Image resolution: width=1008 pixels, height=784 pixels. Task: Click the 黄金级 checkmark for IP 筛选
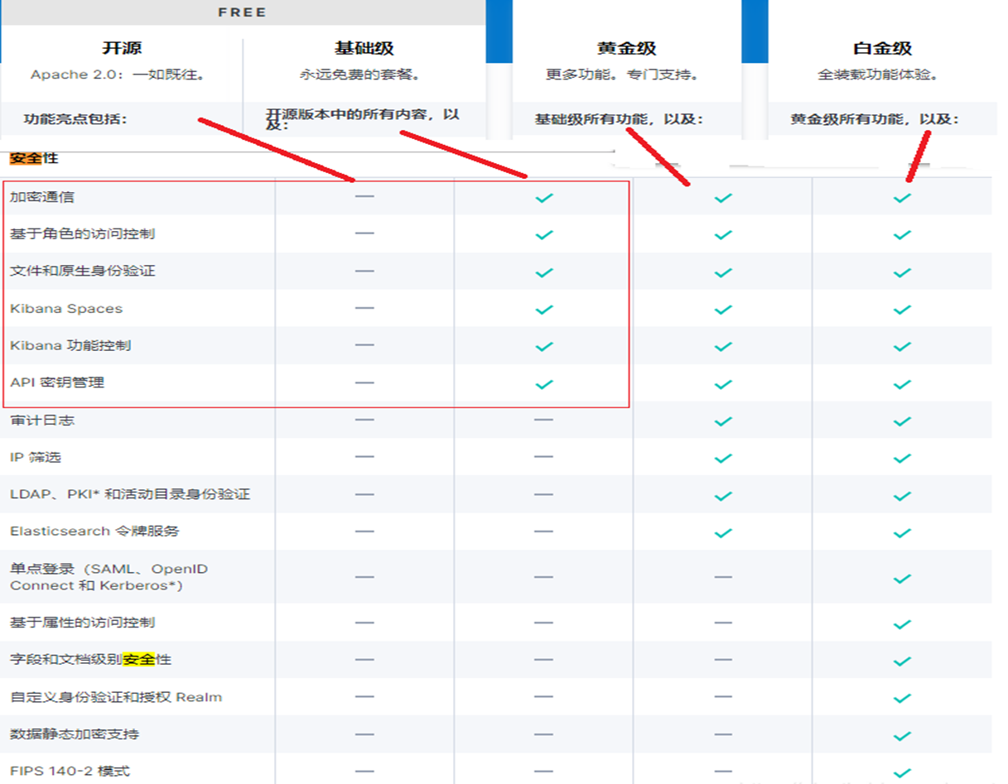[723, 459]
